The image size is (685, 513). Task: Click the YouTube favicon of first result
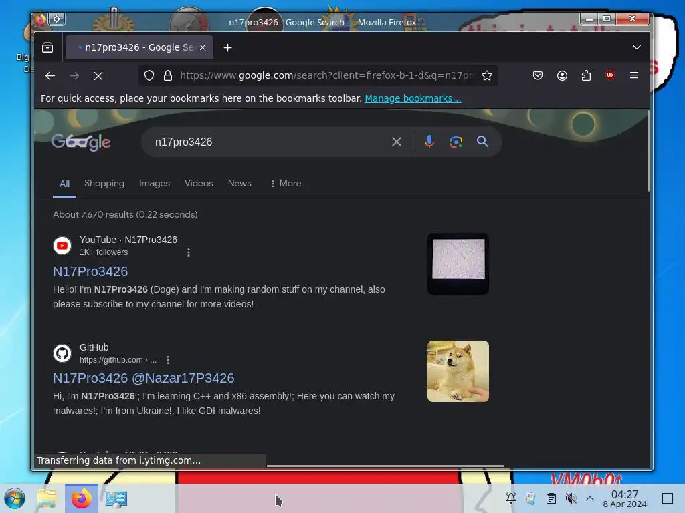(x=62, y=246)
